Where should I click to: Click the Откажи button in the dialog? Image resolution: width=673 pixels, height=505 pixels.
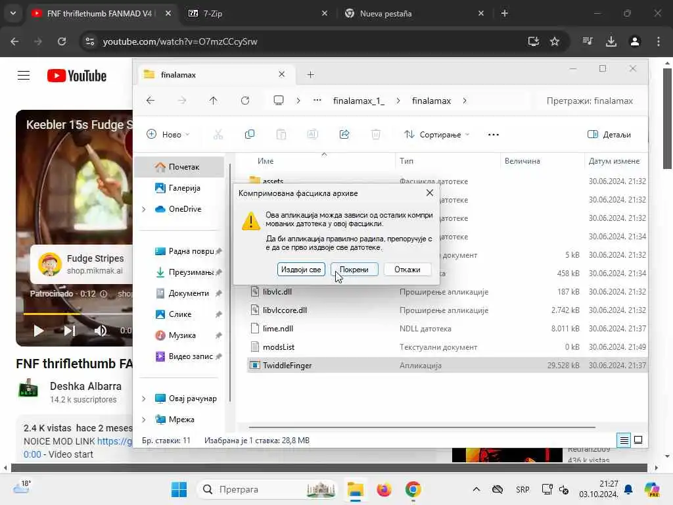coord(407,269)
